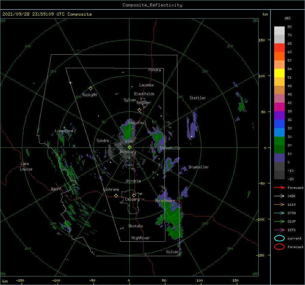The width and height of the screenshot is (305, 285).
Task: Click the 20 dBZ green color swatch
Action: point(279,149)
